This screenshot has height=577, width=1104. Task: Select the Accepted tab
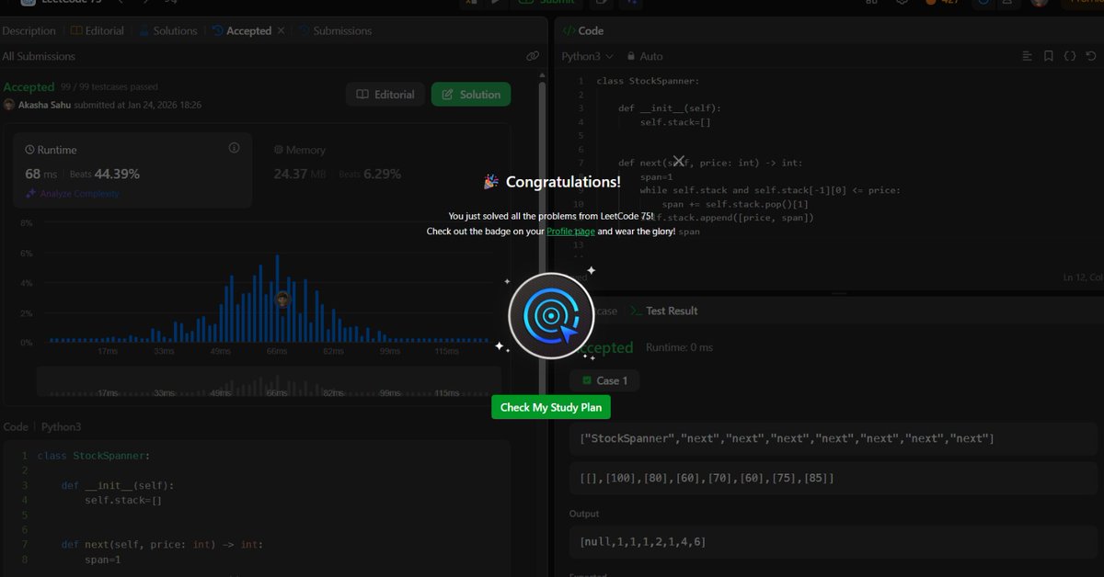[242, 30]
